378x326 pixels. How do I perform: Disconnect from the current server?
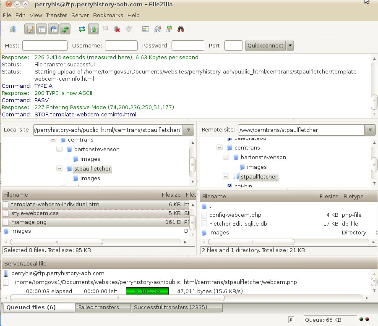(117, 29)
